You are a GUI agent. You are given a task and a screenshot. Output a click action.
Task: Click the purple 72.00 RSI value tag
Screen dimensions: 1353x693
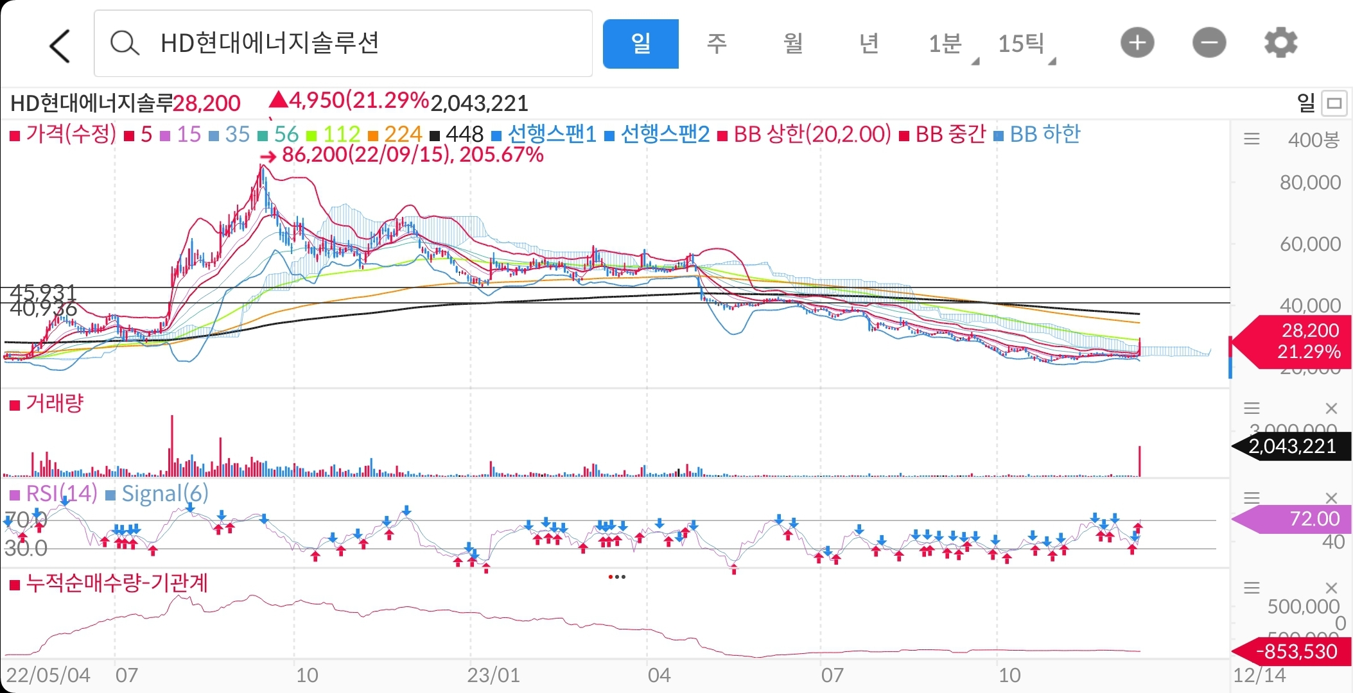1292,519
